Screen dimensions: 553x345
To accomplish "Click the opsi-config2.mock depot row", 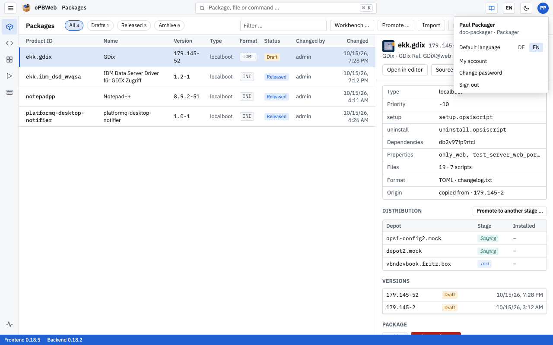I will click(464, 238).
